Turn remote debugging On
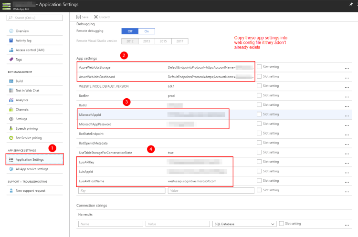This screenshot has width=358, height=237. click(147, 31)
